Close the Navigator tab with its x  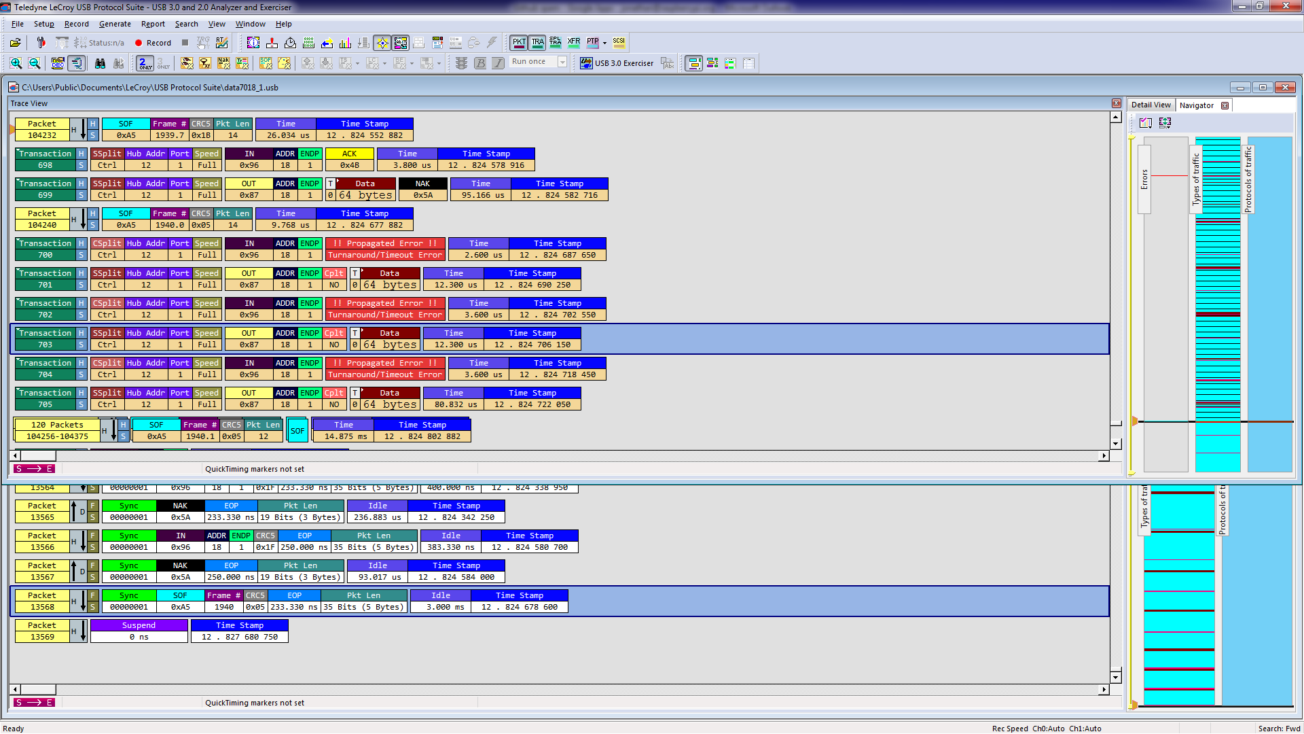click(1225, 105)
